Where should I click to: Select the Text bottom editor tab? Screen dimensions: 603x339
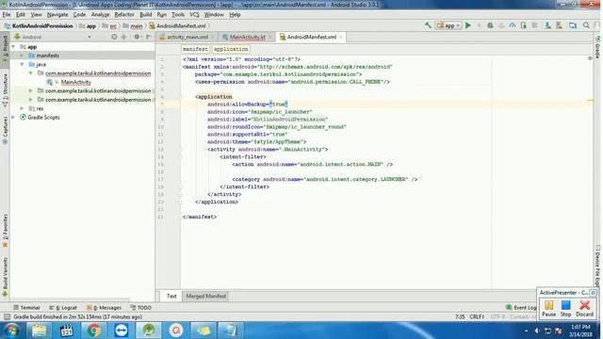171,296
